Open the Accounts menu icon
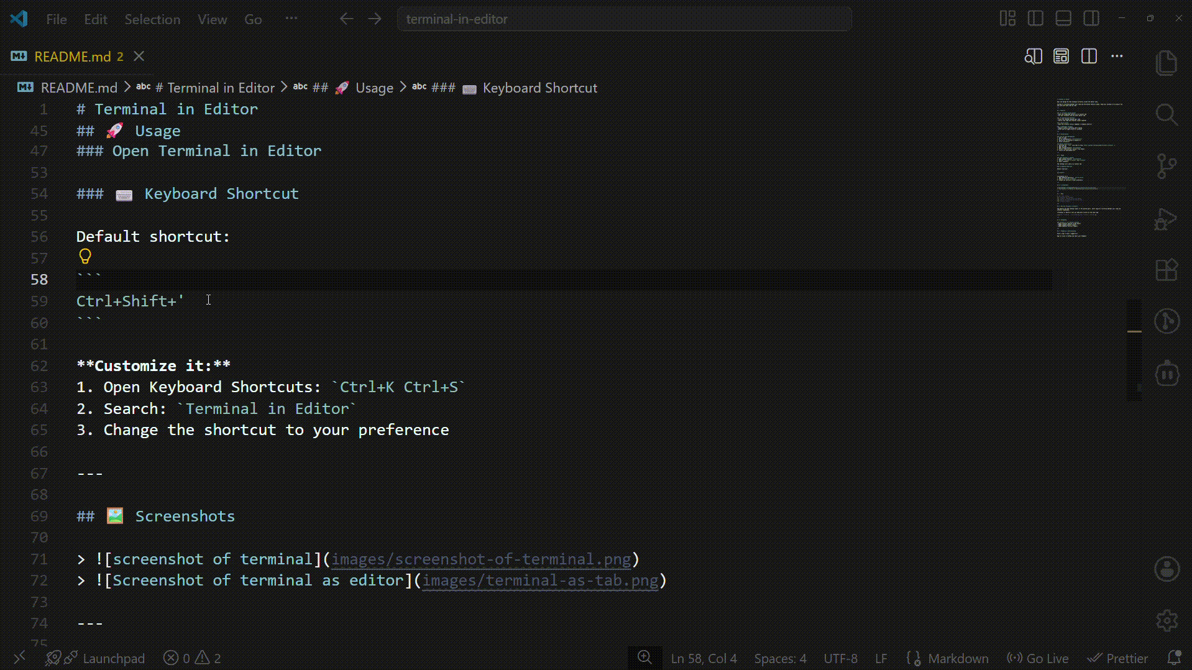Screen dimensions: 1192x670 [1167, 569]
